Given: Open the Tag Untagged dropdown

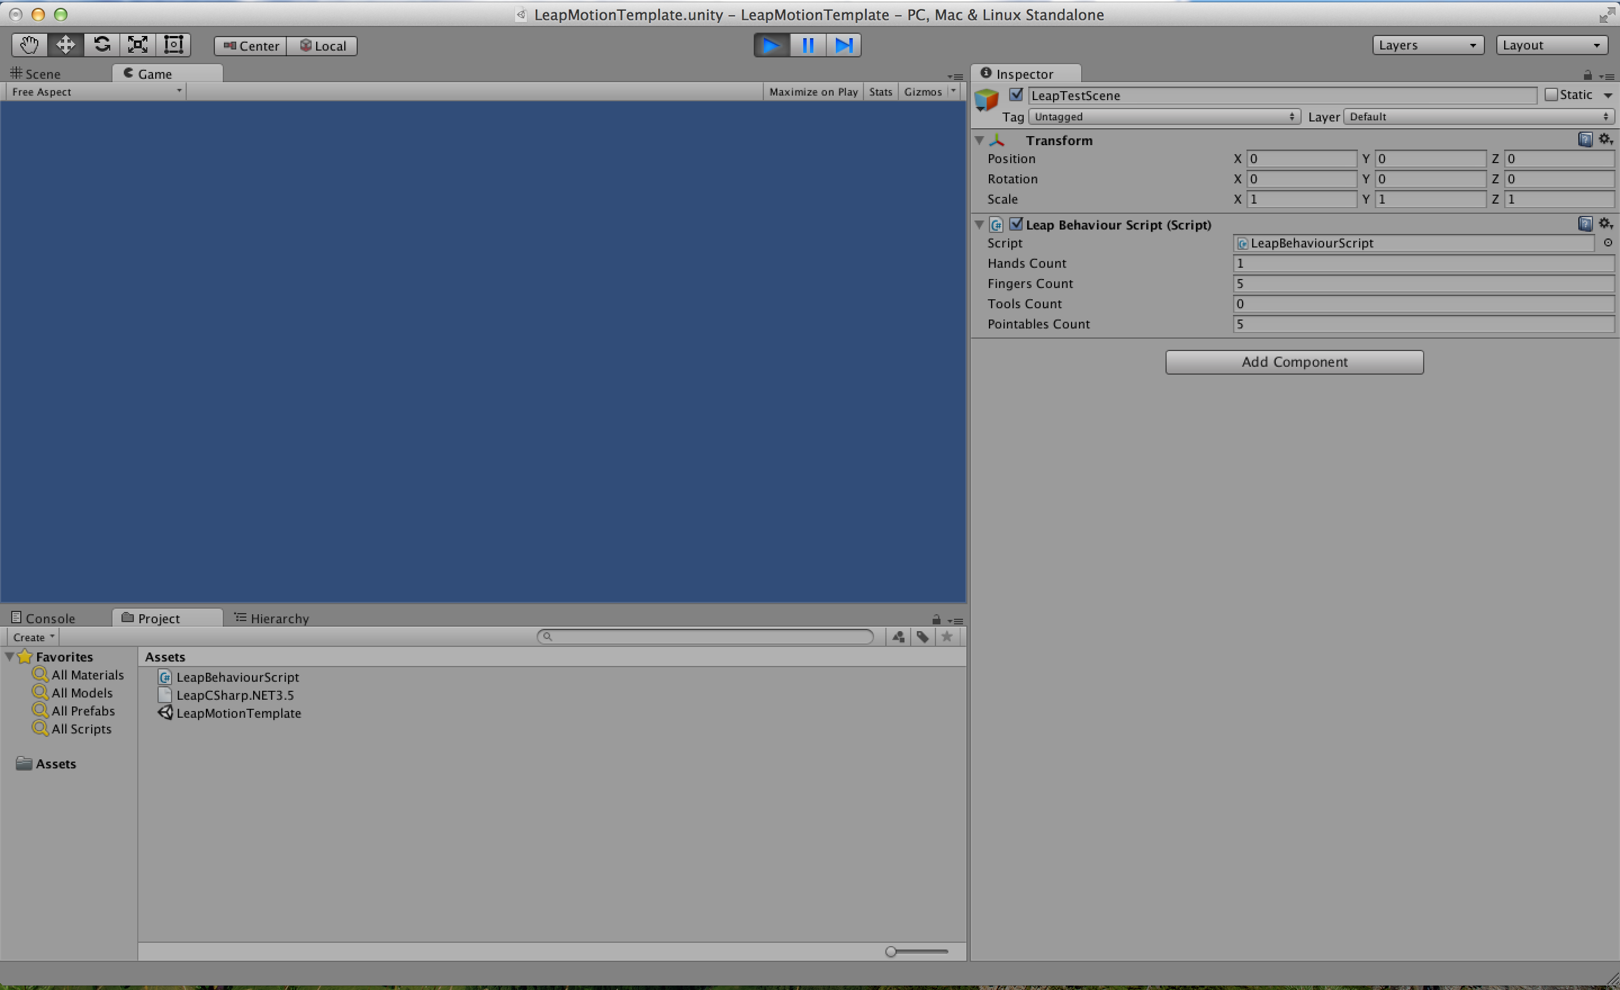Looking at the screenshot, I should pyautogui.click(x=1164, y=116).
